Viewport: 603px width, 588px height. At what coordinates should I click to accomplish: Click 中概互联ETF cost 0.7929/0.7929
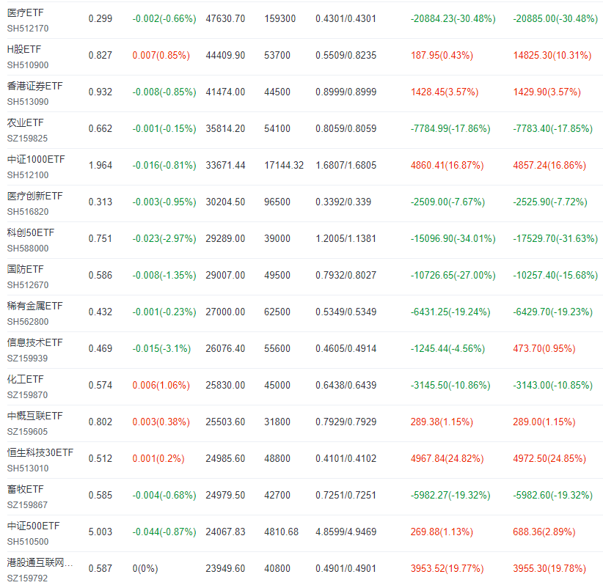[x=346, y=422]
